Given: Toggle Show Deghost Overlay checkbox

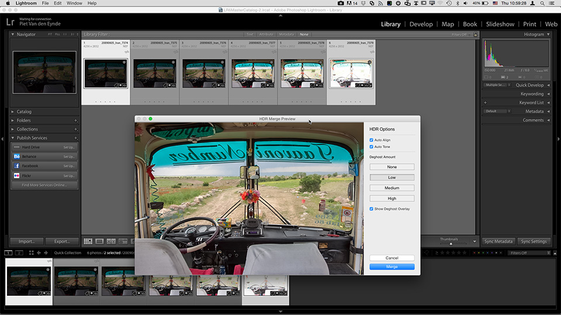Looking at the screenshot, I should [372, 209].
